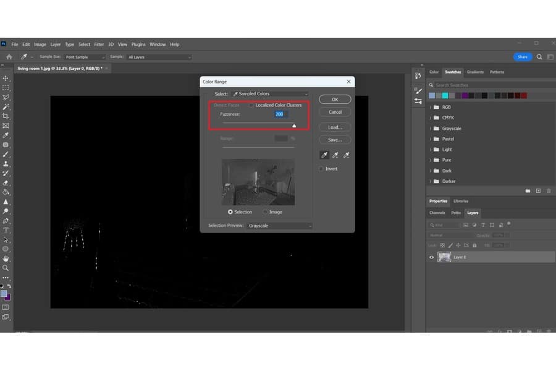Select the Hand tool

point(6,258)
